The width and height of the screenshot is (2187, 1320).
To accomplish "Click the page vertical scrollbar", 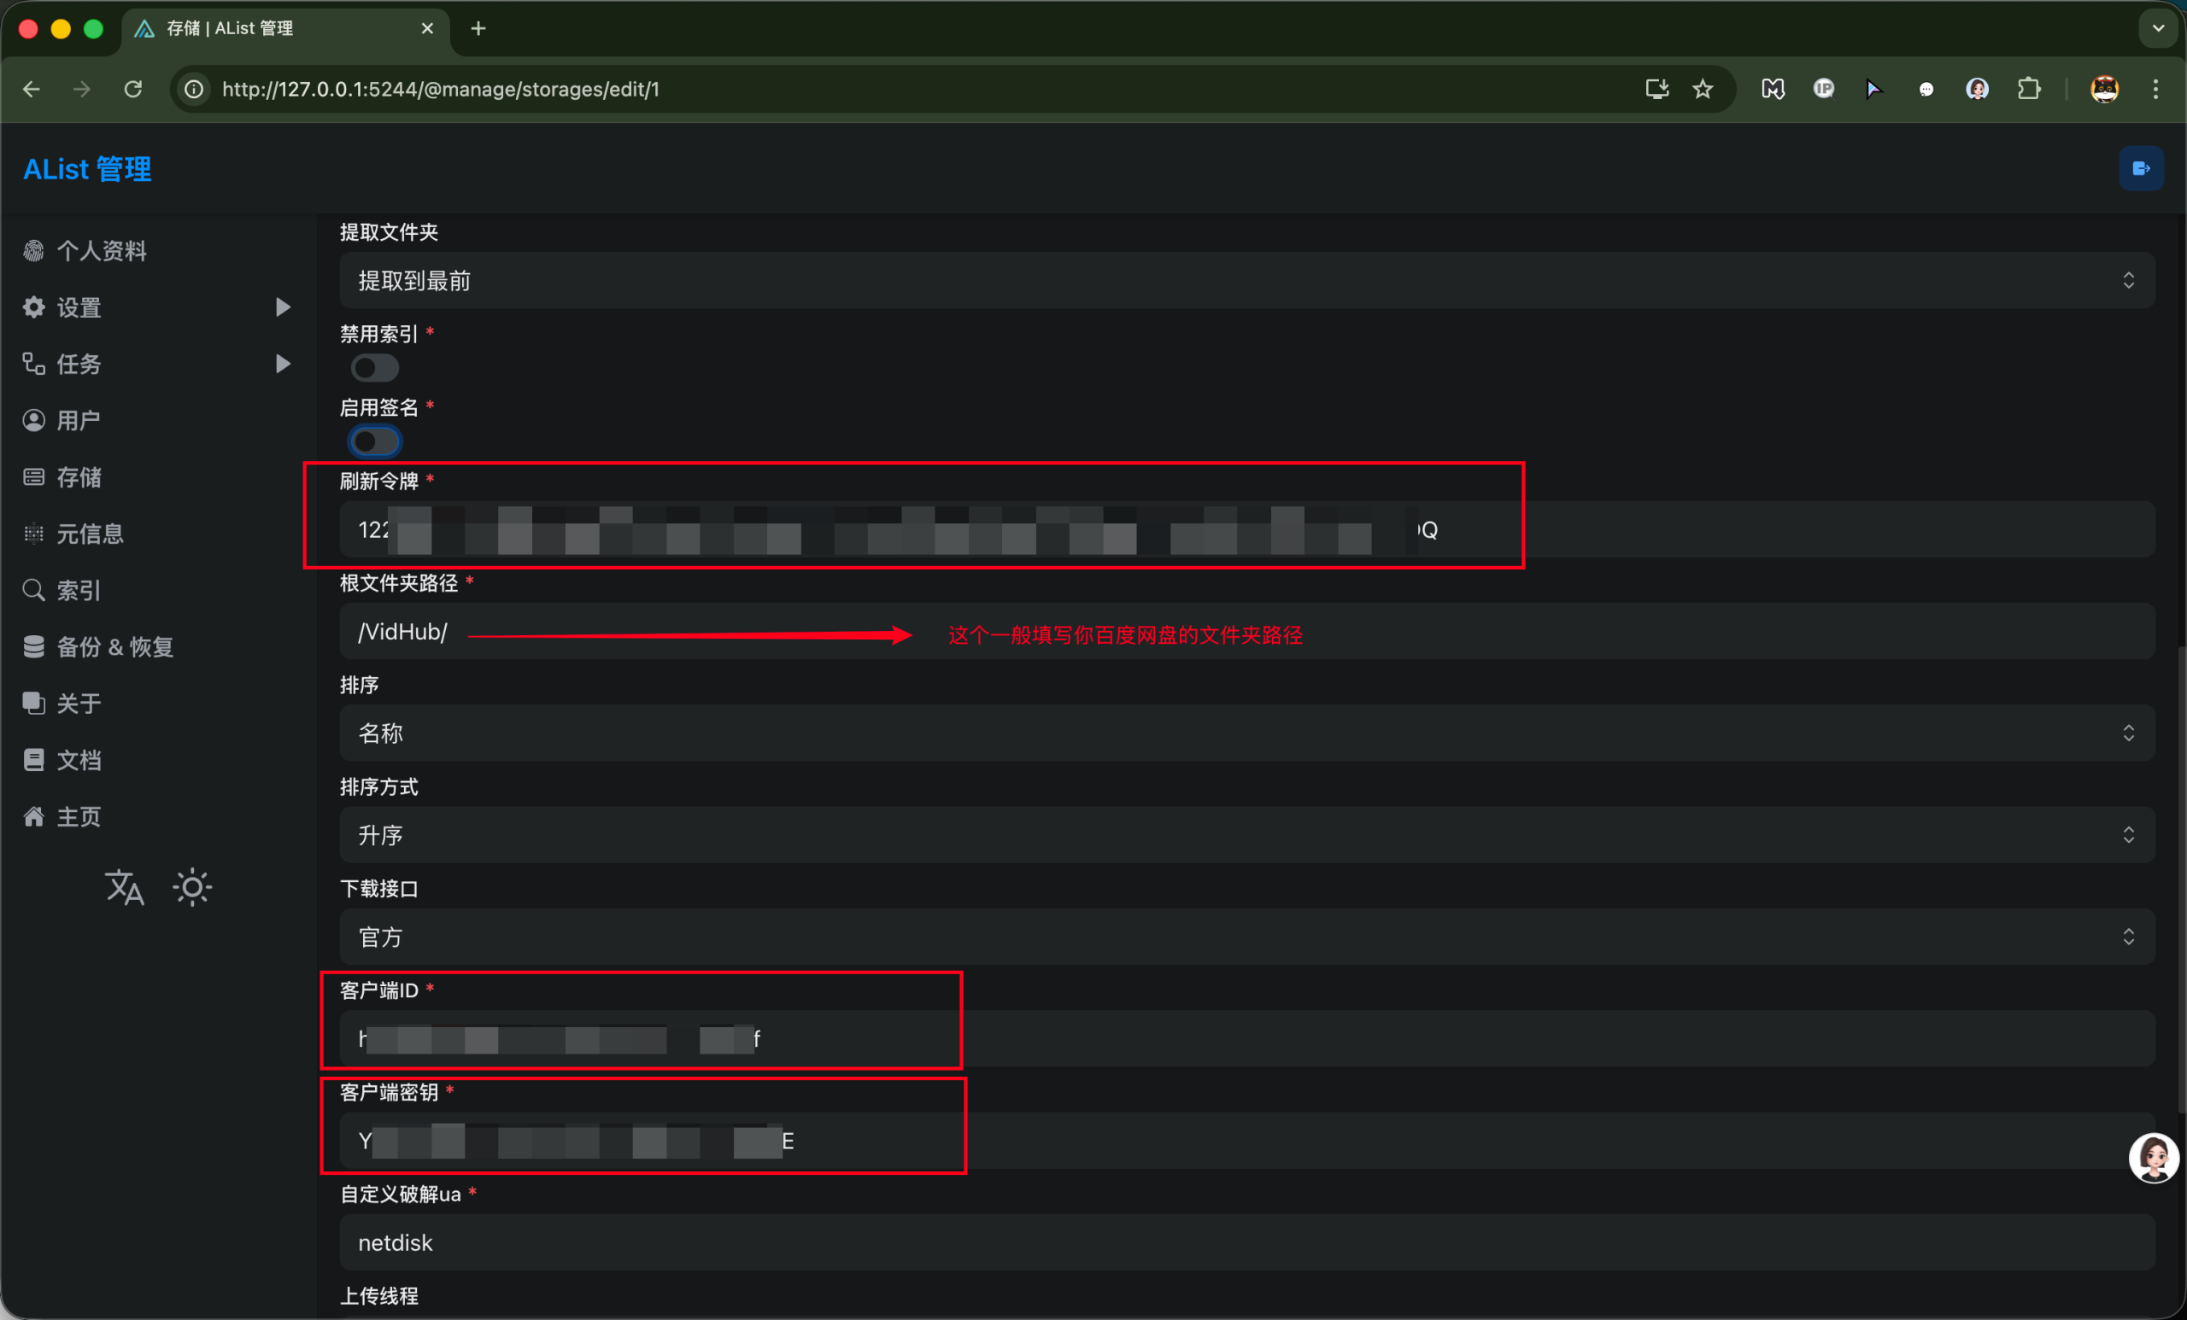I will click(2181, 879).
